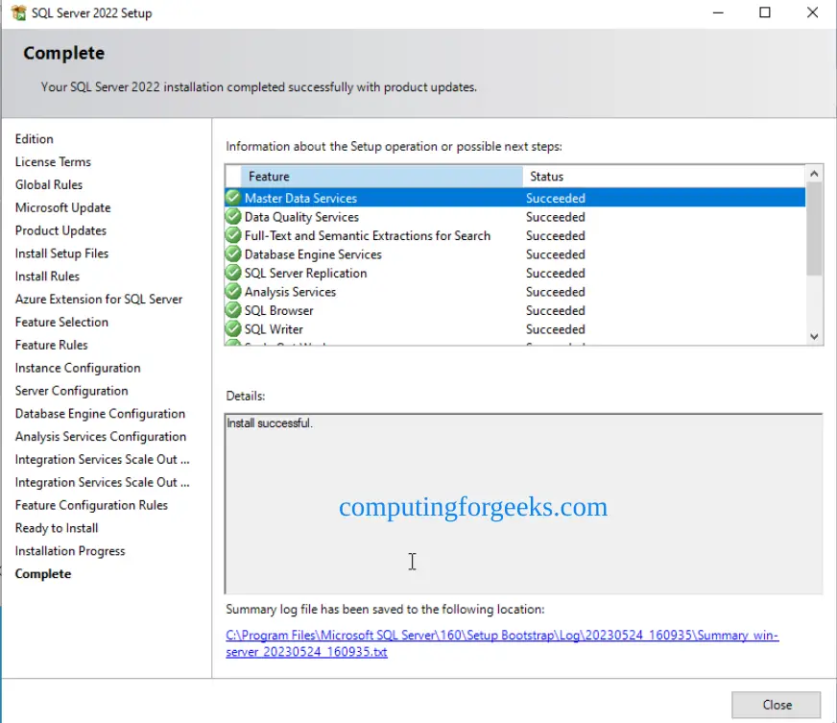Open the summary log file link
This screenshot has width=837, height=723.
coord(502,643)
